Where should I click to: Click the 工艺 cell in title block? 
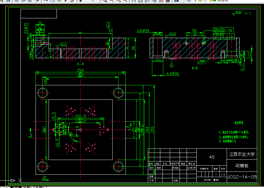[151, 180]
